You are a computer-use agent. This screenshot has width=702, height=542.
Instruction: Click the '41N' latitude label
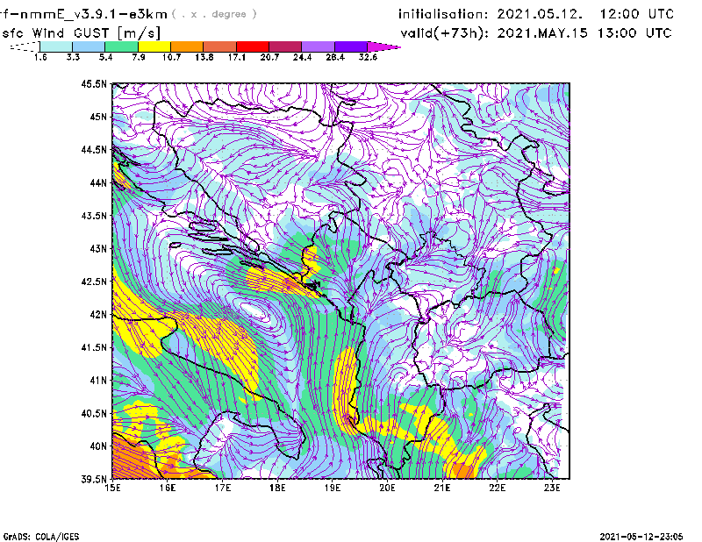pyautogui.click(x=98, y=381)
